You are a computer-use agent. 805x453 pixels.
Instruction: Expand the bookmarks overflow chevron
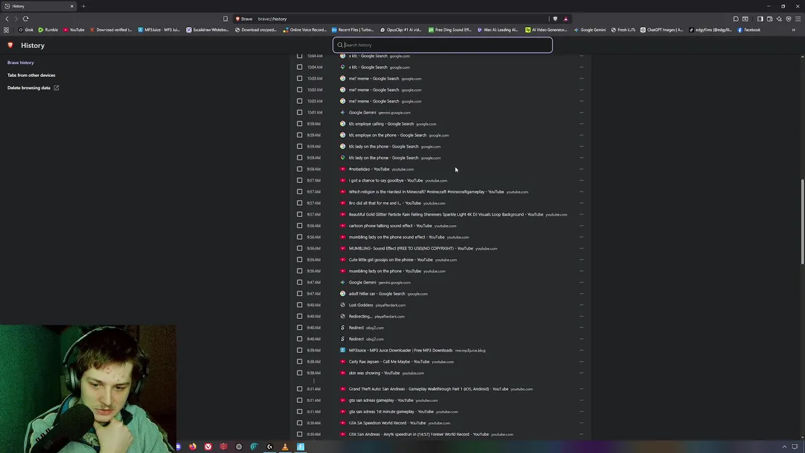(x=794, y=30)
